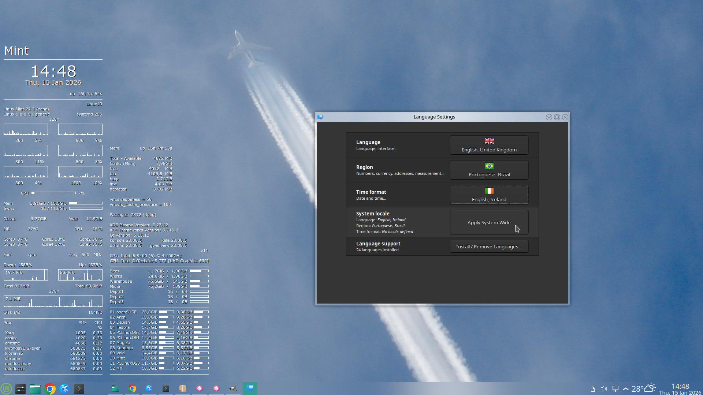The height and width of the screenshot is (395, 703).
Task: Click Apply System-Wide button
Action: tap(489, 222)
